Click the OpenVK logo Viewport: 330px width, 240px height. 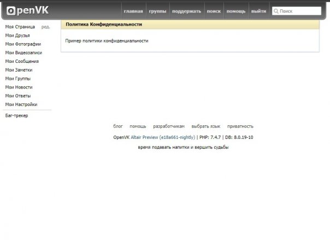pyautogui.click(x=27, y=10)
